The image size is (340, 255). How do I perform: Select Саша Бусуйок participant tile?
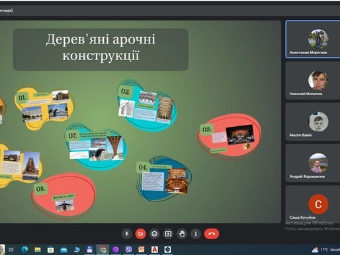click(313, 203)
